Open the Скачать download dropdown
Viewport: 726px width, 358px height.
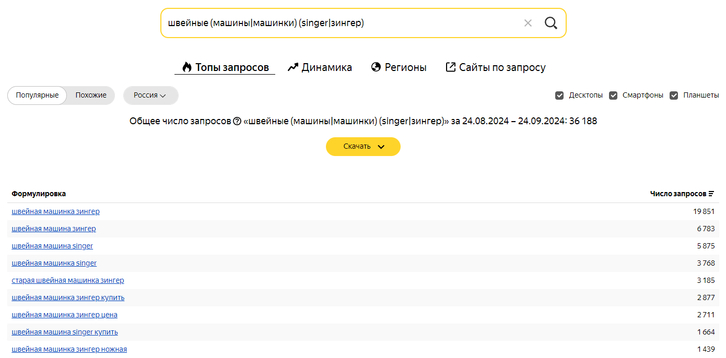(x=363, y=147)
